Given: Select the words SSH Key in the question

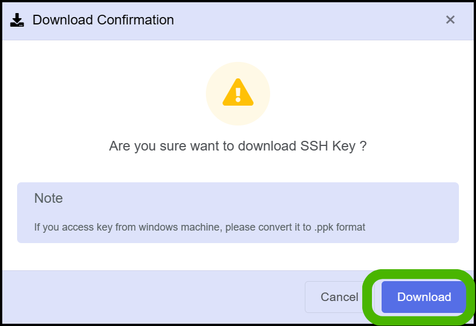Looking at the screenshot, I should click(x=328, y=146).
